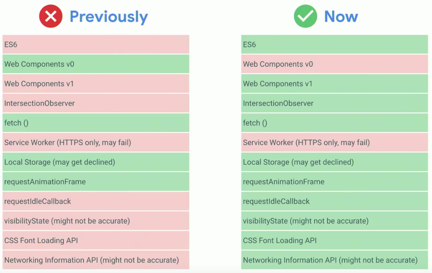
Task: Select the ES6 row under Now
Action: [x=335, y=44]
